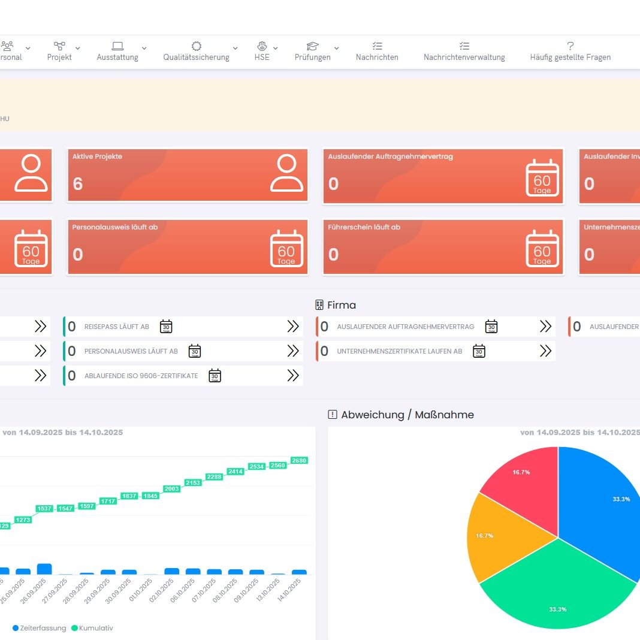Click double arrow next to Unternehmenszertifikate laufen ab

(545, 351)
